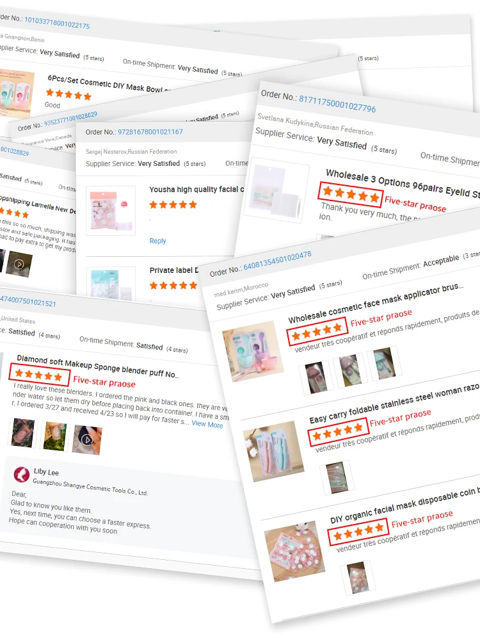Open DIY facial mask coin product image

pos(294,552)
